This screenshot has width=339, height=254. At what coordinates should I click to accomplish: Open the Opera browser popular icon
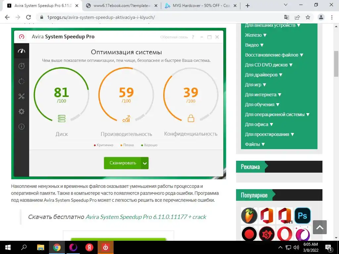pyautogui.click(x=284, y=233)
